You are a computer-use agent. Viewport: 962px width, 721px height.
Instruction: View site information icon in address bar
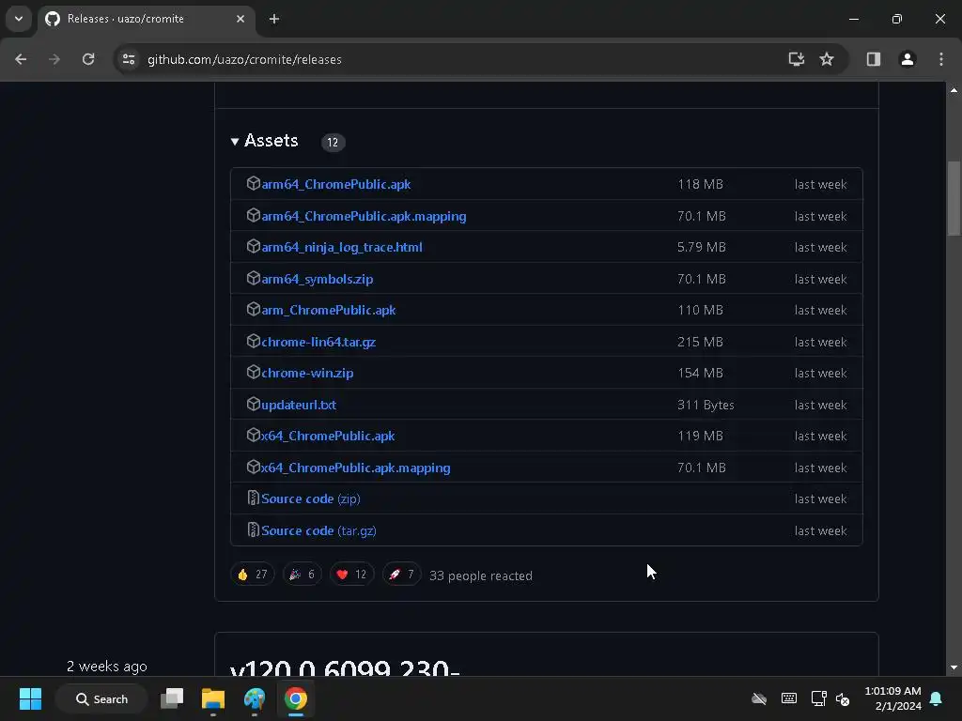(x=129, y=59)
